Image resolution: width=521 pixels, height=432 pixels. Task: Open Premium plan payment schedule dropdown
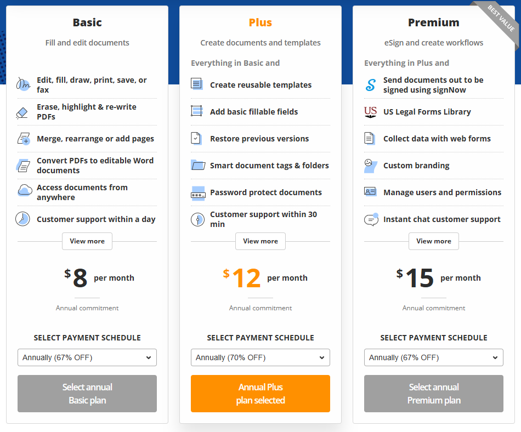pos(434,357)
